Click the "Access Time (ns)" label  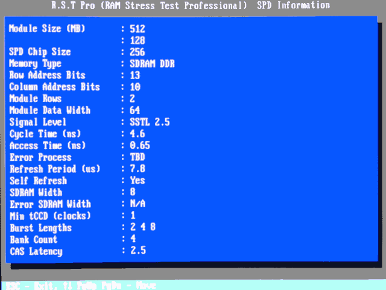tap(48, 146)
